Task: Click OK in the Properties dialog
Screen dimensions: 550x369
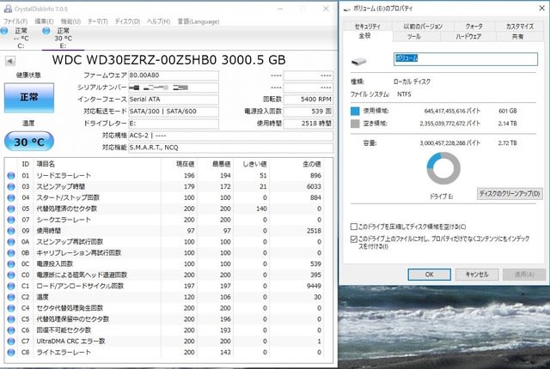Action: pos(430,275)
